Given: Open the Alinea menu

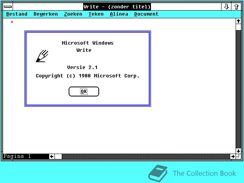Looking at the screenshot, I should pyautogui.click(x=119, y=14).
